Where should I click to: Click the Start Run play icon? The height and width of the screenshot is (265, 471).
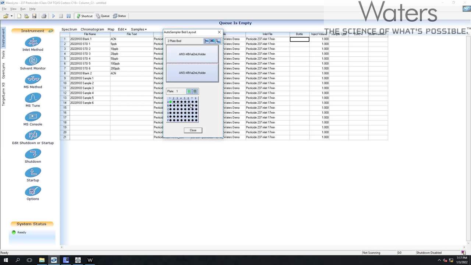53,16
